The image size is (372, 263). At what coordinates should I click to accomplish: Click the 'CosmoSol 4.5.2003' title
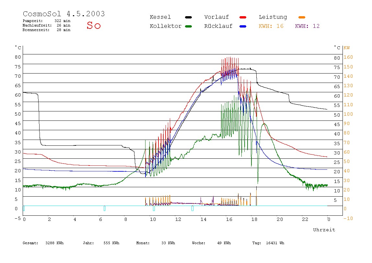pos(64,14)
